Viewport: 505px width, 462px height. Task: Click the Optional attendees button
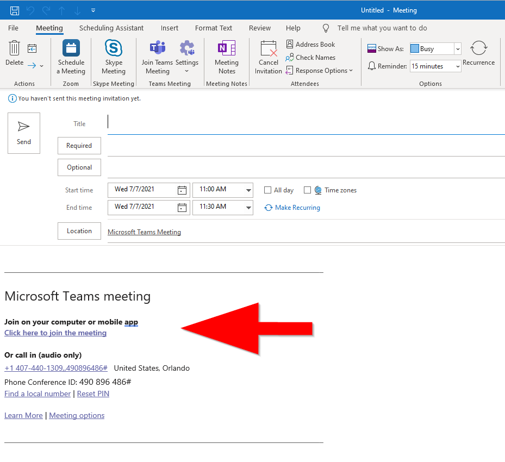[79, 167]
